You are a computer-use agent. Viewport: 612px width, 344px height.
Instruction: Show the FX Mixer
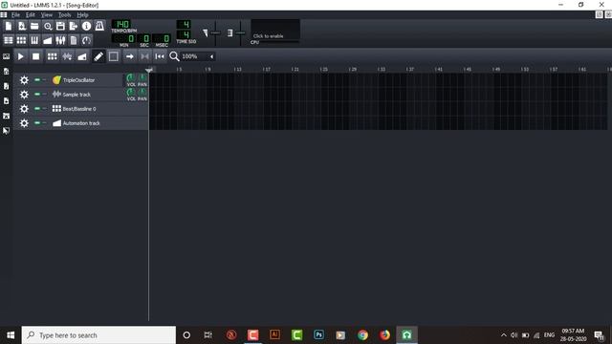click(x=60, y=40)
